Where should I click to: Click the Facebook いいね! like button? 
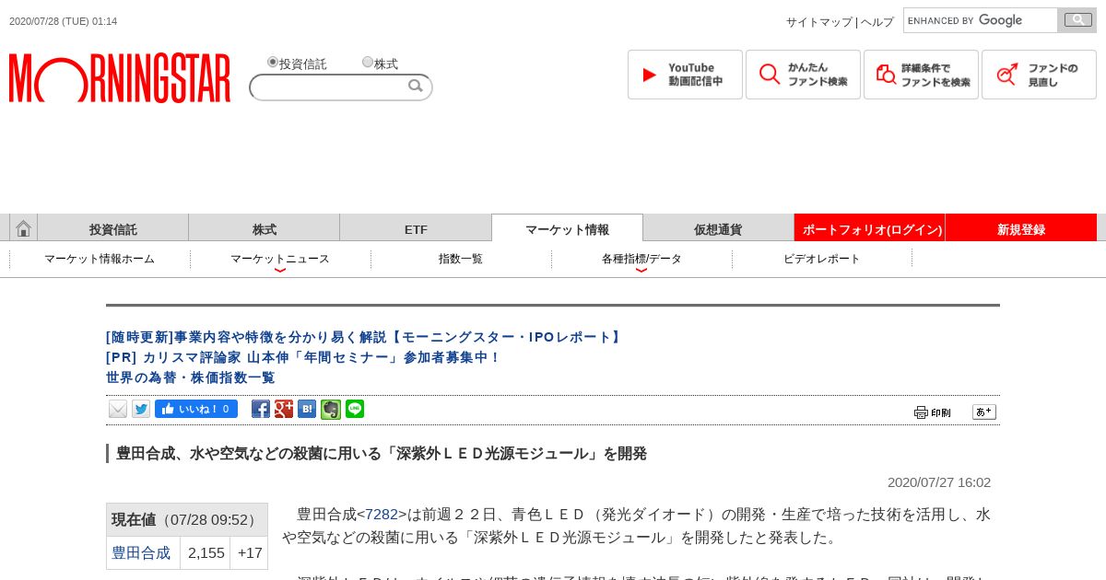click(196, 409)
